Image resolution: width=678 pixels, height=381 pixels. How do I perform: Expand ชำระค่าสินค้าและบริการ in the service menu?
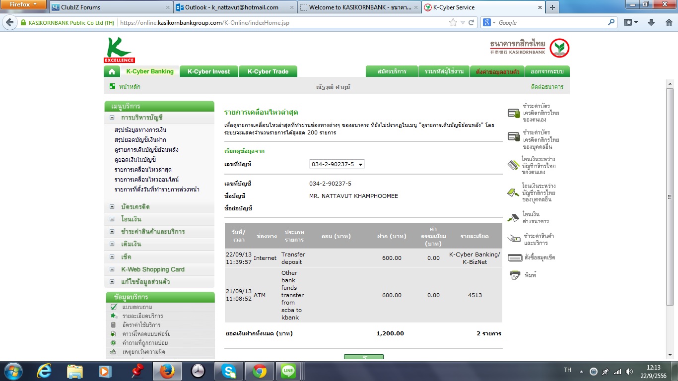coord(112,232)
